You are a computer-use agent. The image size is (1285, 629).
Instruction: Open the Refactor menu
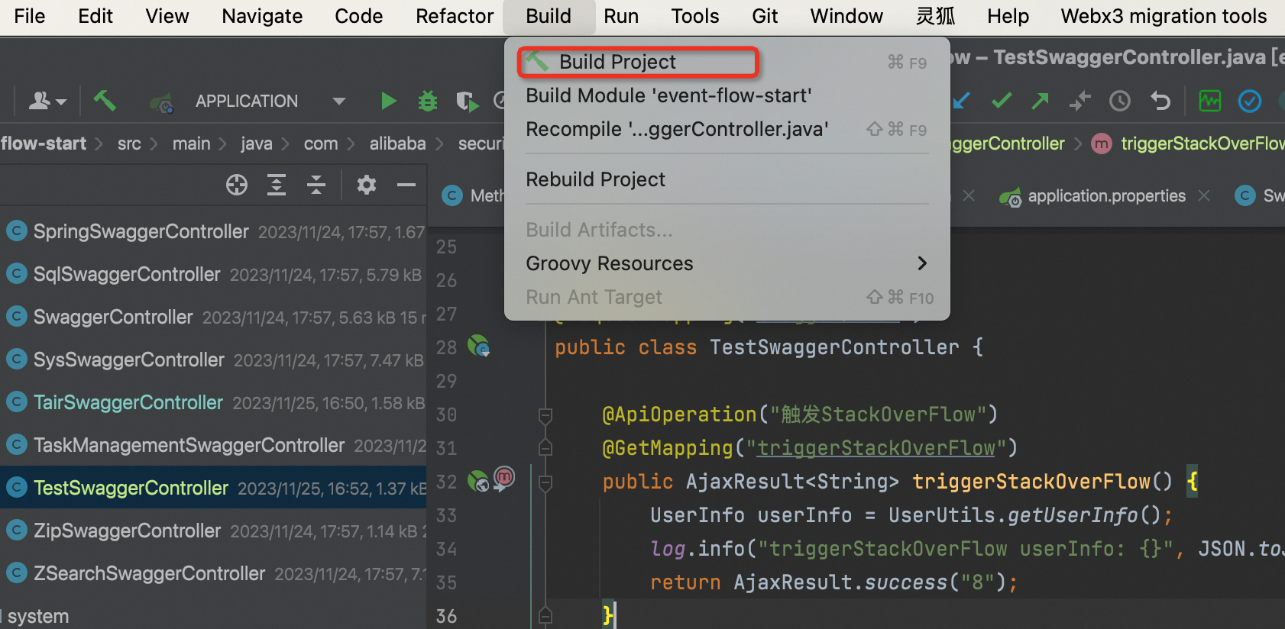455,16
